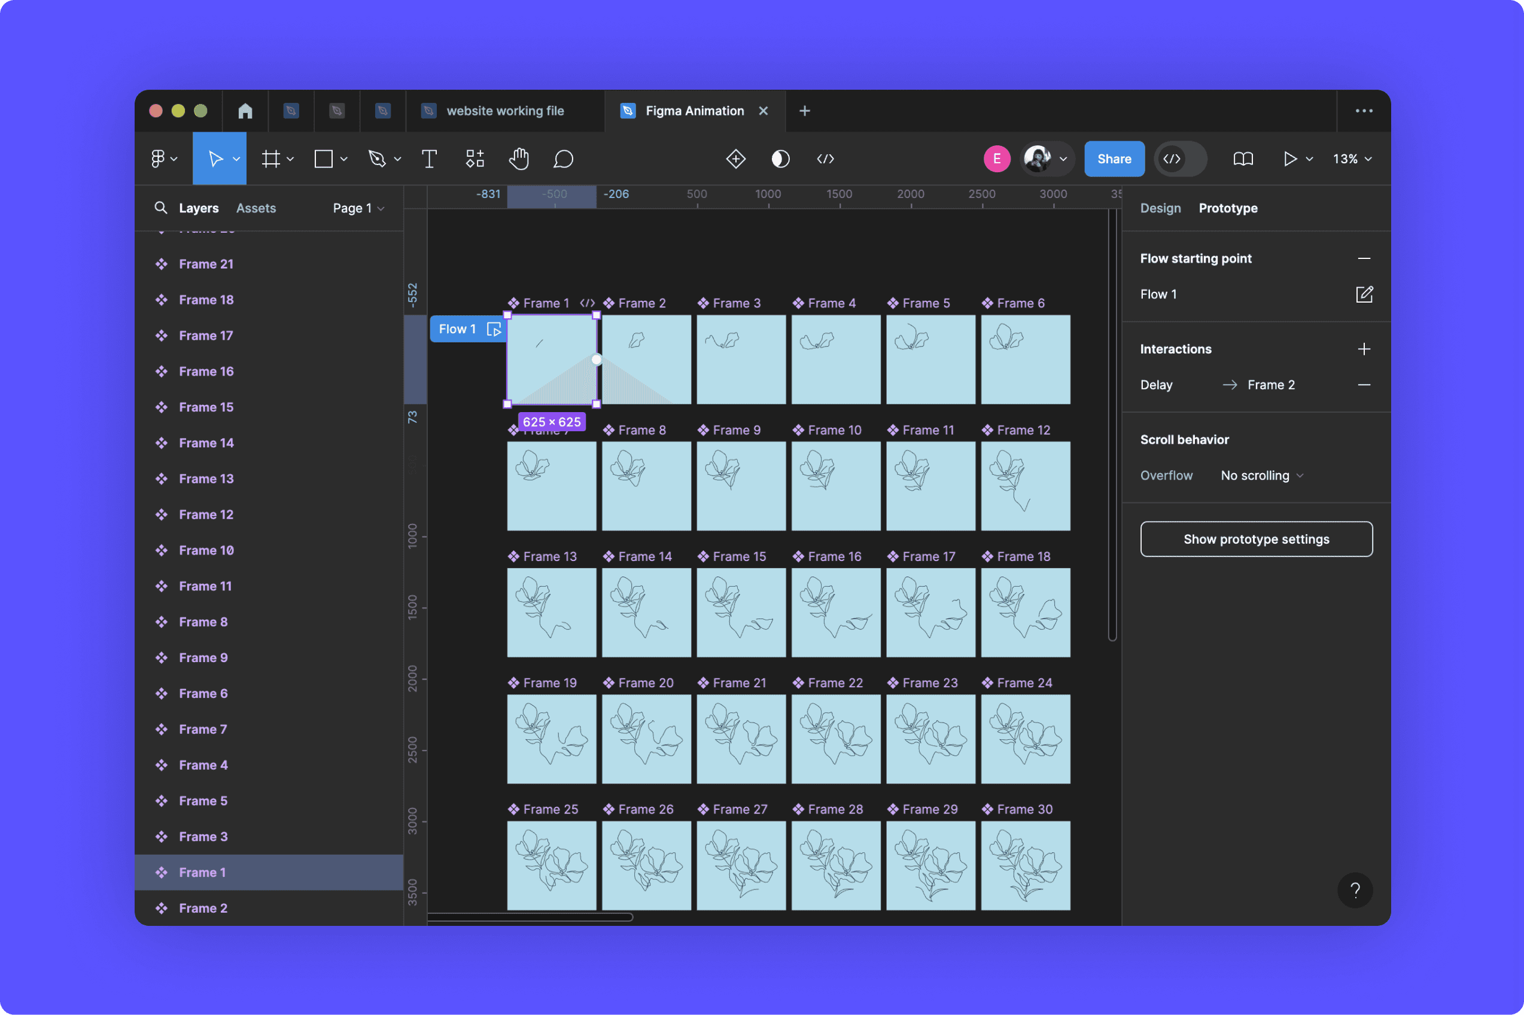Open the Help question mark button
The width and height of the screenshot is (1524, 1015).
1355,890
